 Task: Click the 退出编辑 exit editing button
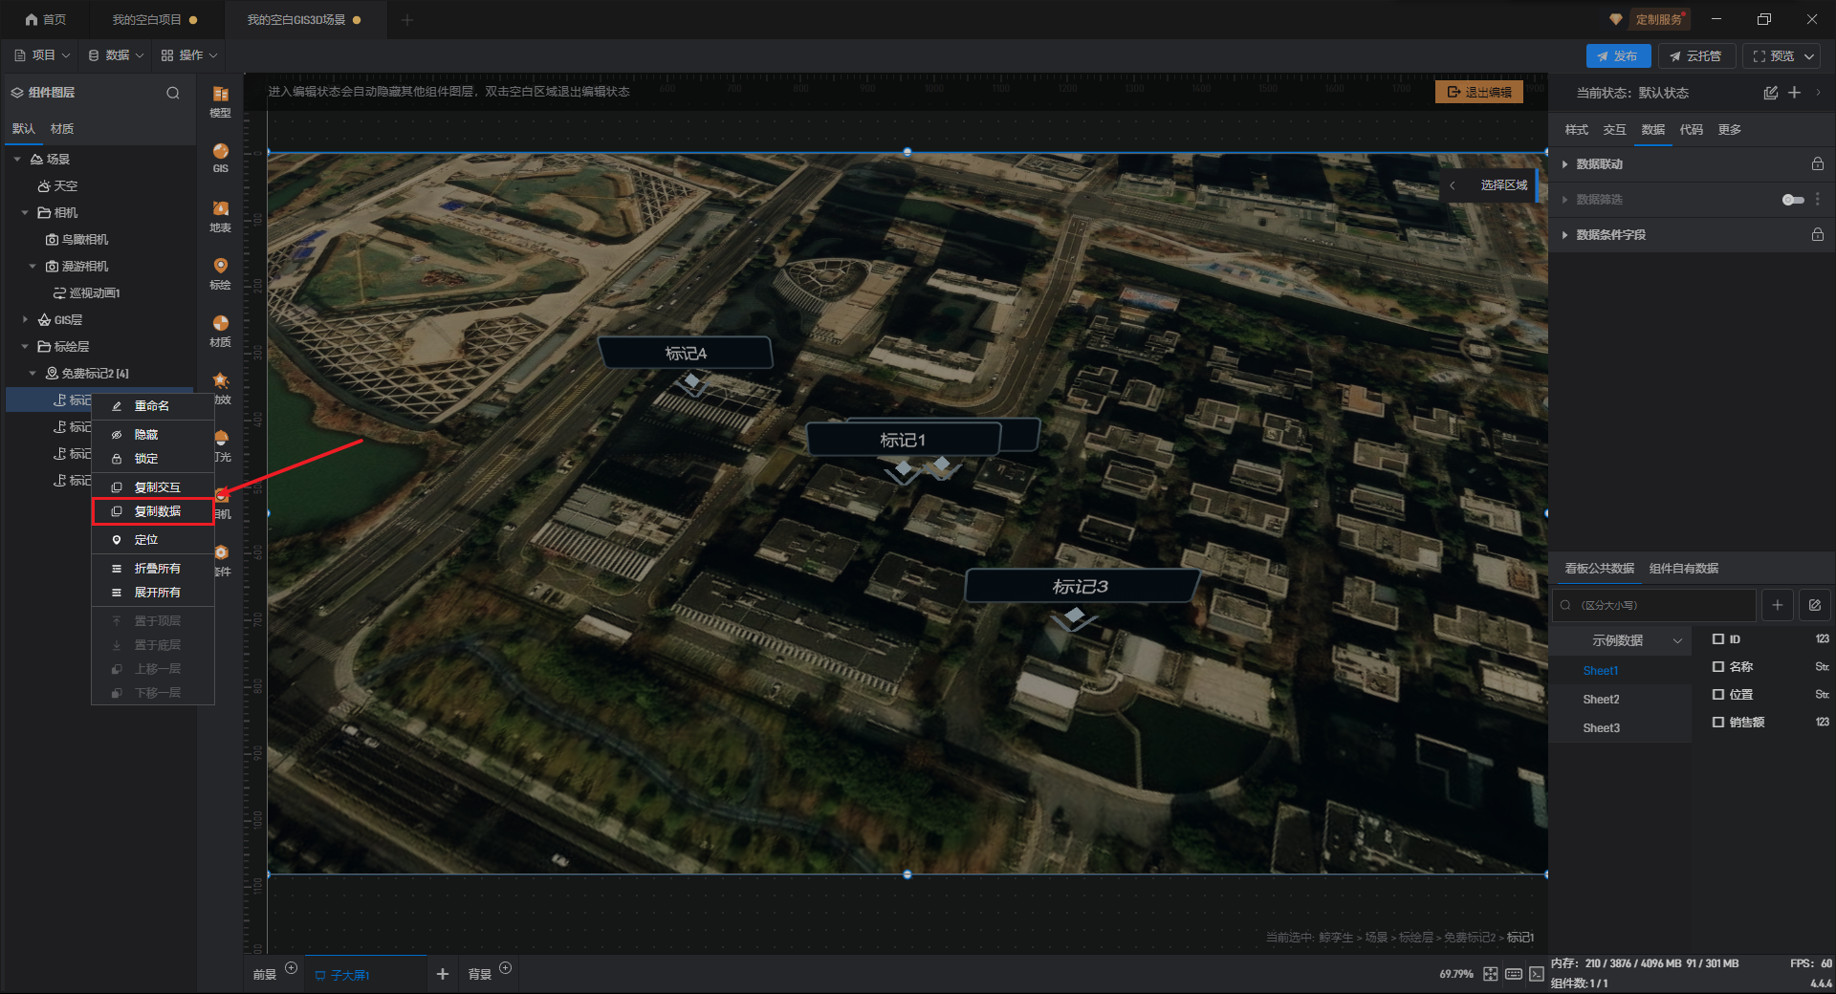pyautogui.click(x=1479, y=92)
